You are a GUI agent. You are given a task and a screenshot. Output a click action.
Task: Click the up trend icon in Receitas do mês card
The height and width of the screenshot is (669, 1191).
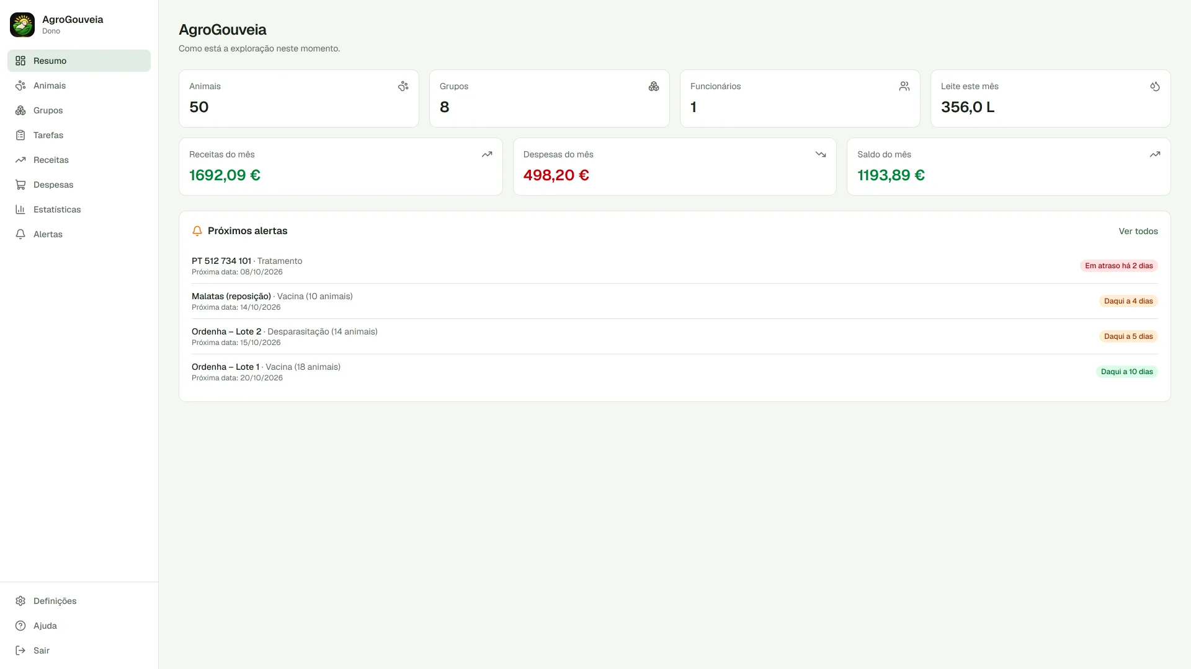487,154
